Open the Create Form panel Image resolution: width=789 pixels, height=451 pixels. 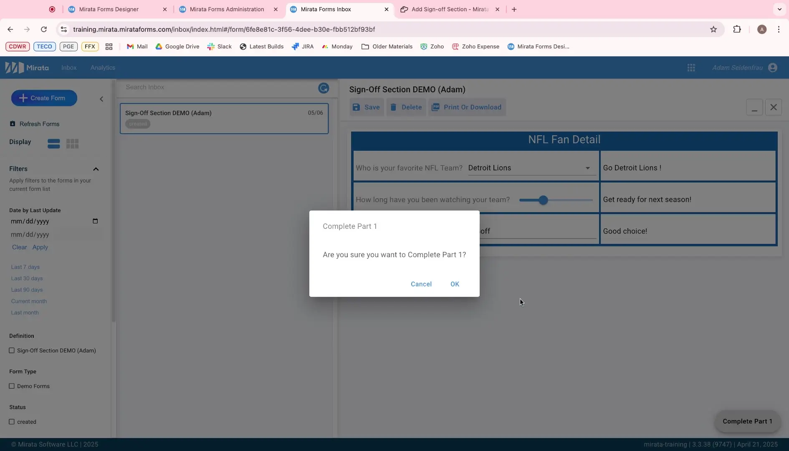[44, 98]
